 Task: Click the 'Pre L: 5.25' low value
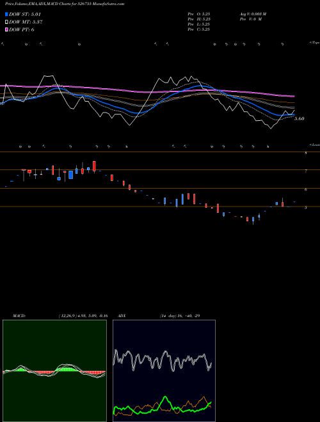199,24
